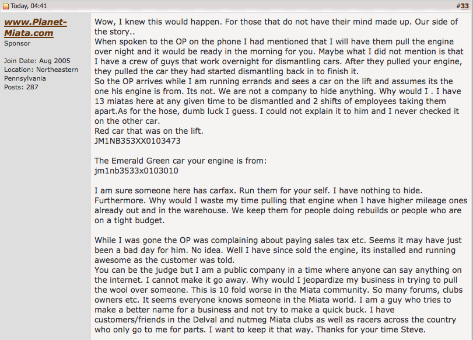Click the "Location: Northeastern" user info line
473x340 pixels.
tap(41, 70)
